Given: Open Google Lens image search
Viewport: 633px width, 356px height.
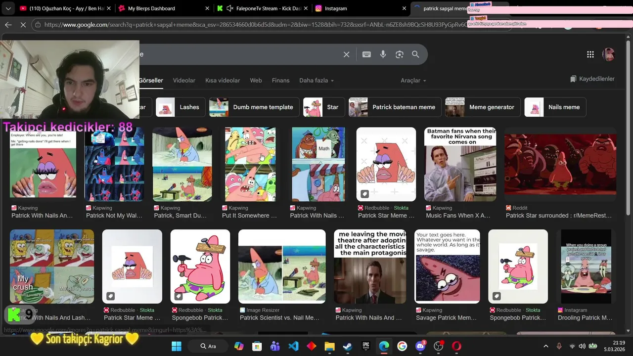Looking at the screenshot, I should point(400,54).
